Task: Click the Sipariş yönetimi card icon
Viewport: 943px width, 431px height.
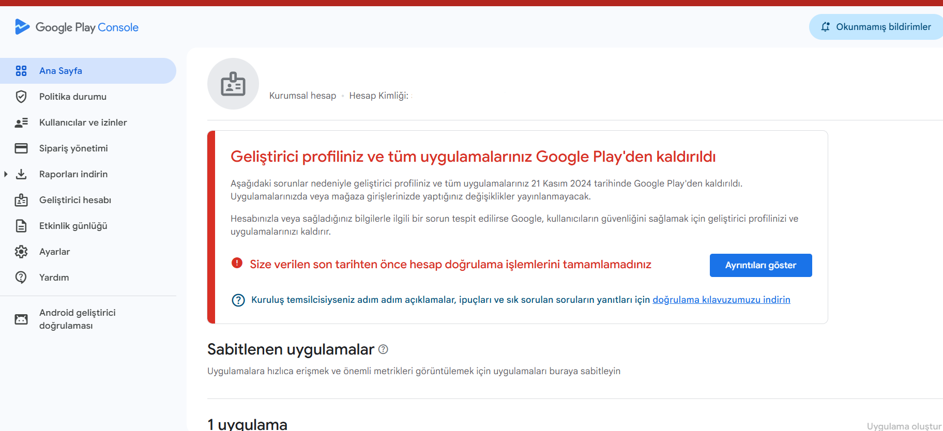Action: tap(21, 148)
